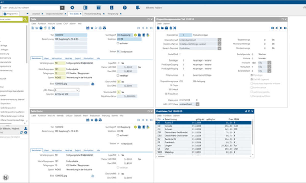Toggle the Ziel WE-Lagerort checkbox
The width and height of the screenshot is (306, 183).
252,79
